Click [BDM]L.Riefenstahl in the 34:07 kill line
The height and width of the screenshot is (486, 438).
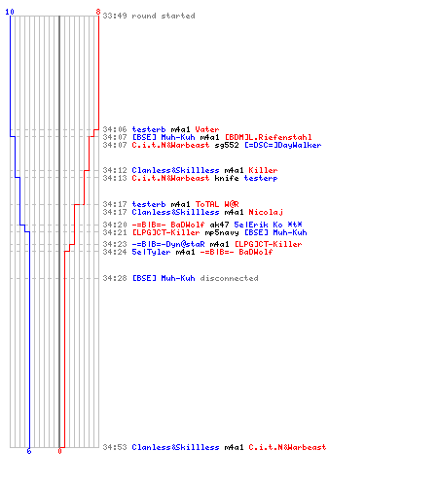[x=269, y=137]
